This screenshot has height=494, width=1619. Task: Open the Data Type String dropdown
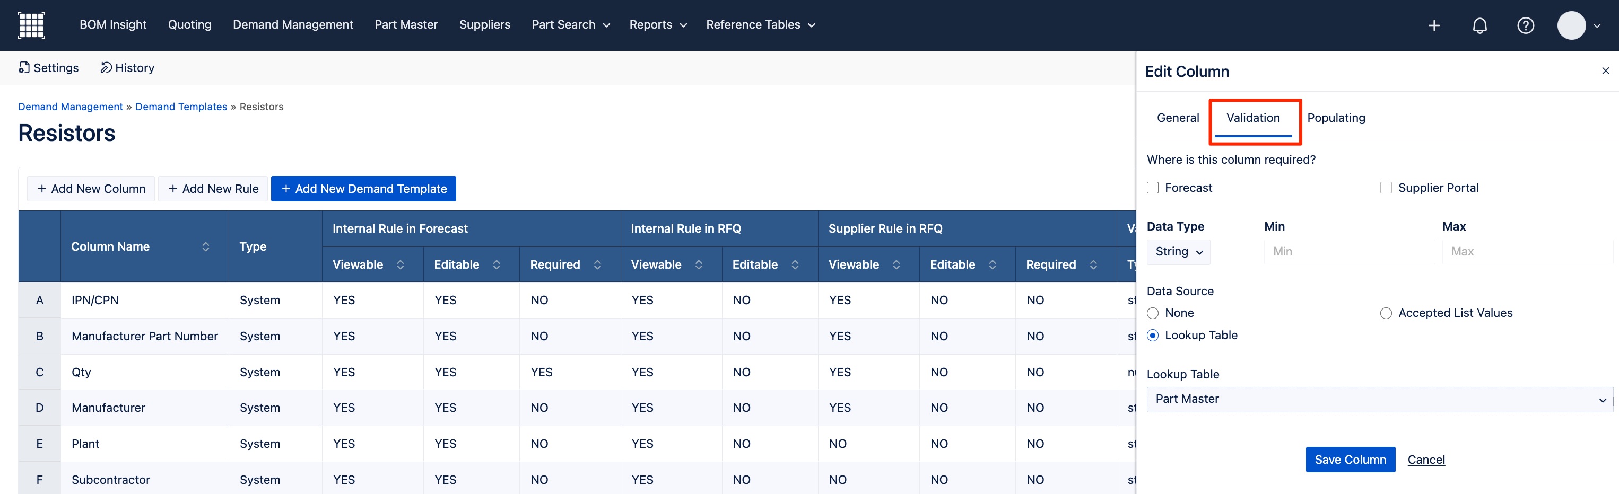tap(1178, 252)
